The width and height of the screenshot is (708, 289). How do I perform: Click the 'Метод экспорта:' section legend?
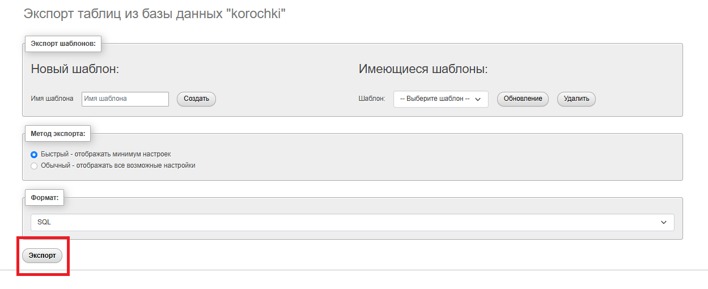click(x=58, y=134)
